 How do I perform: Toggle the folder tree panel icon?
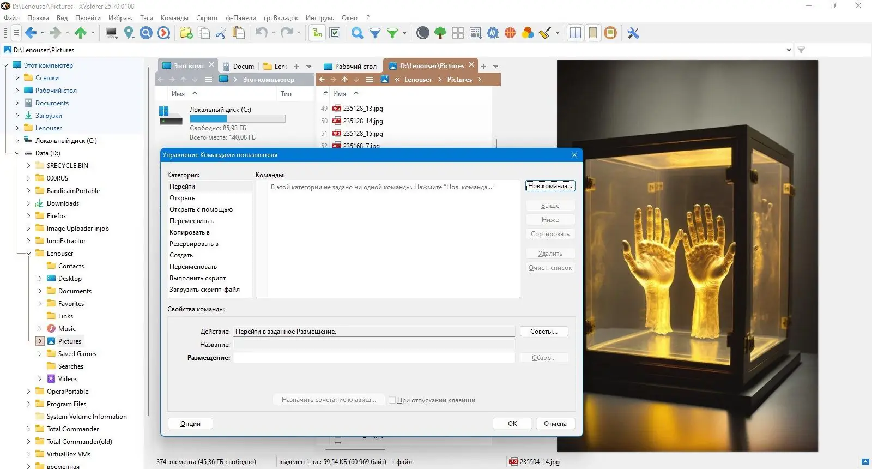tap(317, 33)
